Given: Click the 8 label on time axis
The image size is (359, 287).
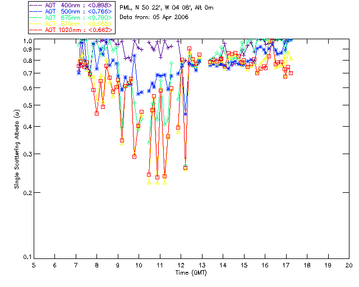Looking at the screenshot, I should coord(97,265).
